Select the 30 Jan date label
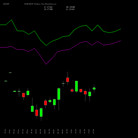Image resolution: width=138 pixels, height=138 pixels. tap(31, 131)
